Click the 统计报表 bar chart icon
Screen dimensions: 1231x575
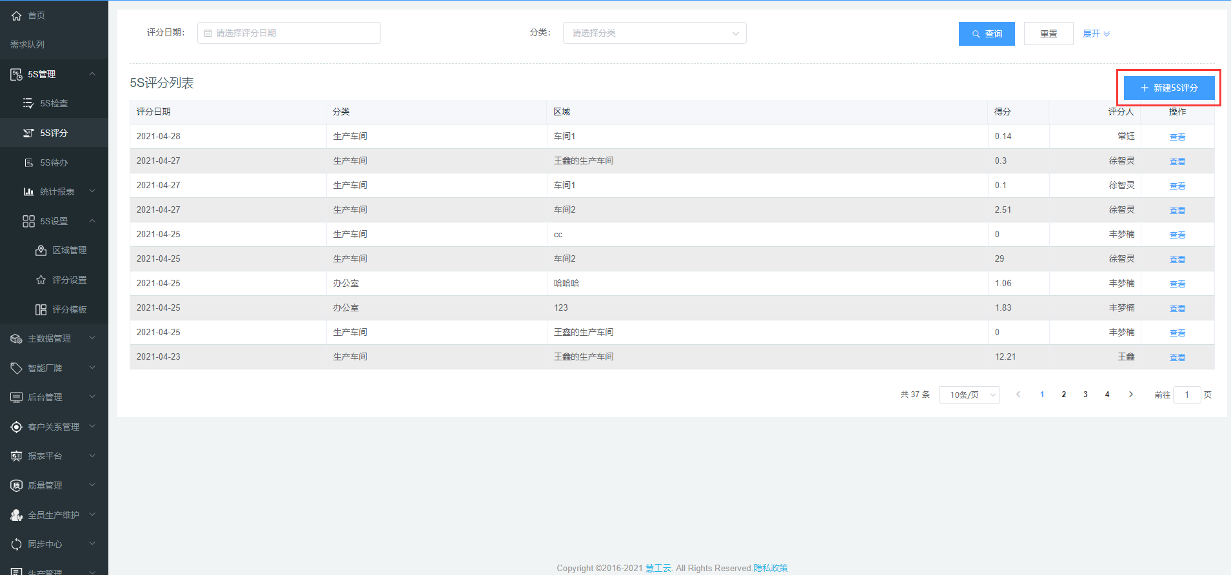pos(28,191)
